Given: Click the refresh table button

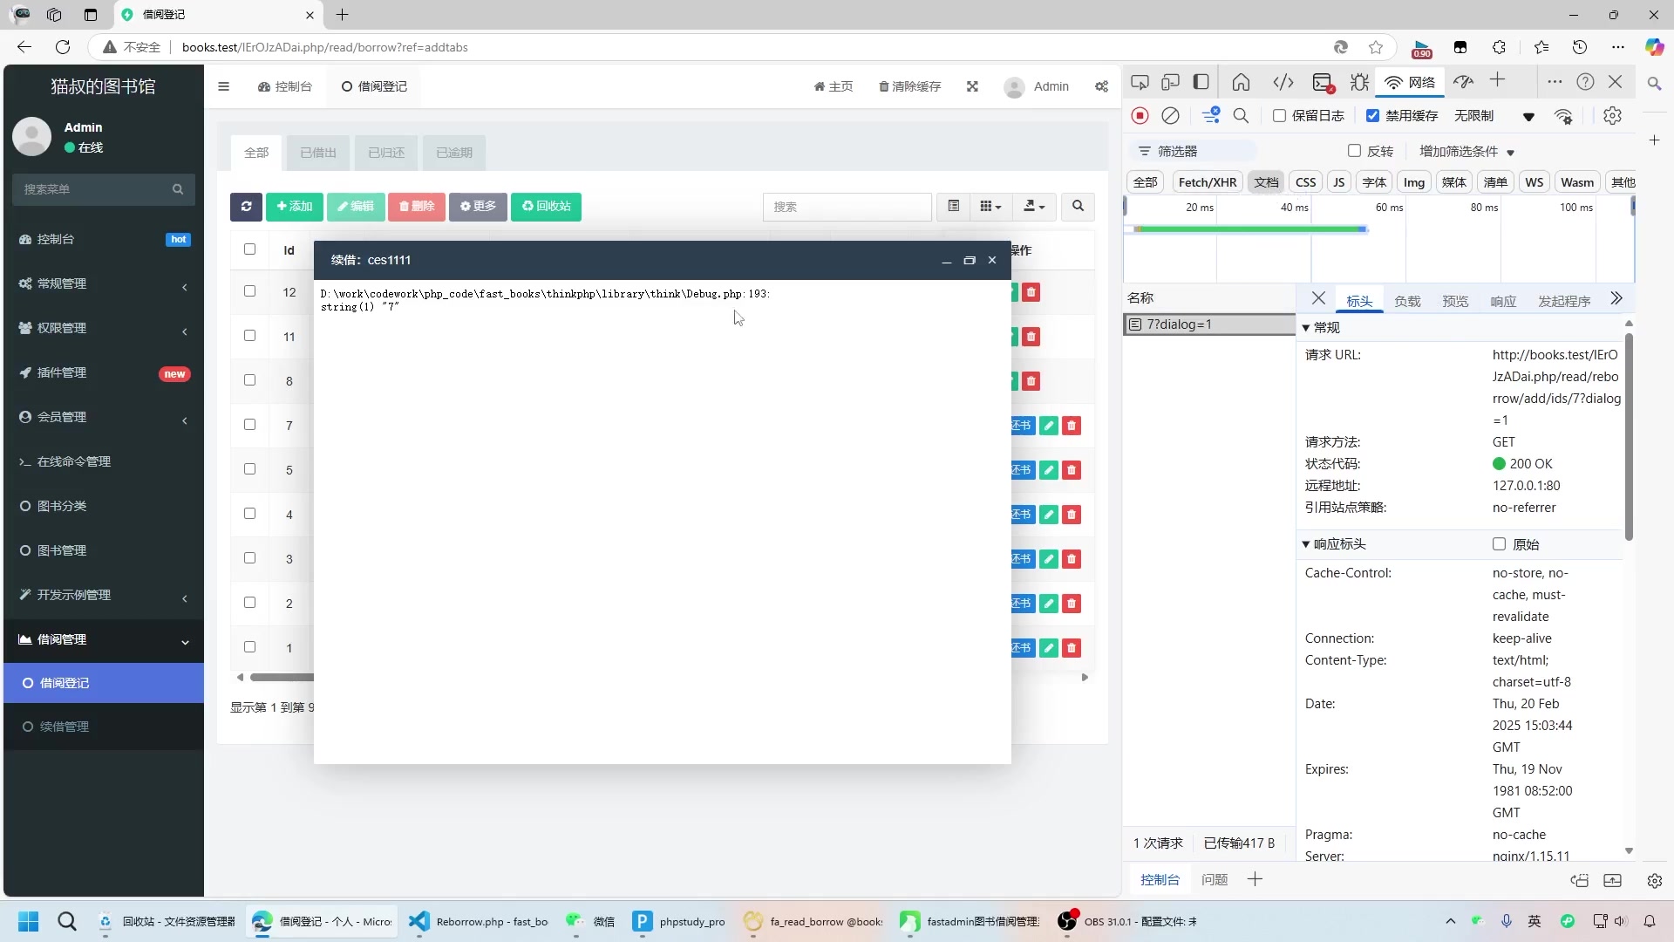Looking at the screenshot, I should (x=246, y=207).
